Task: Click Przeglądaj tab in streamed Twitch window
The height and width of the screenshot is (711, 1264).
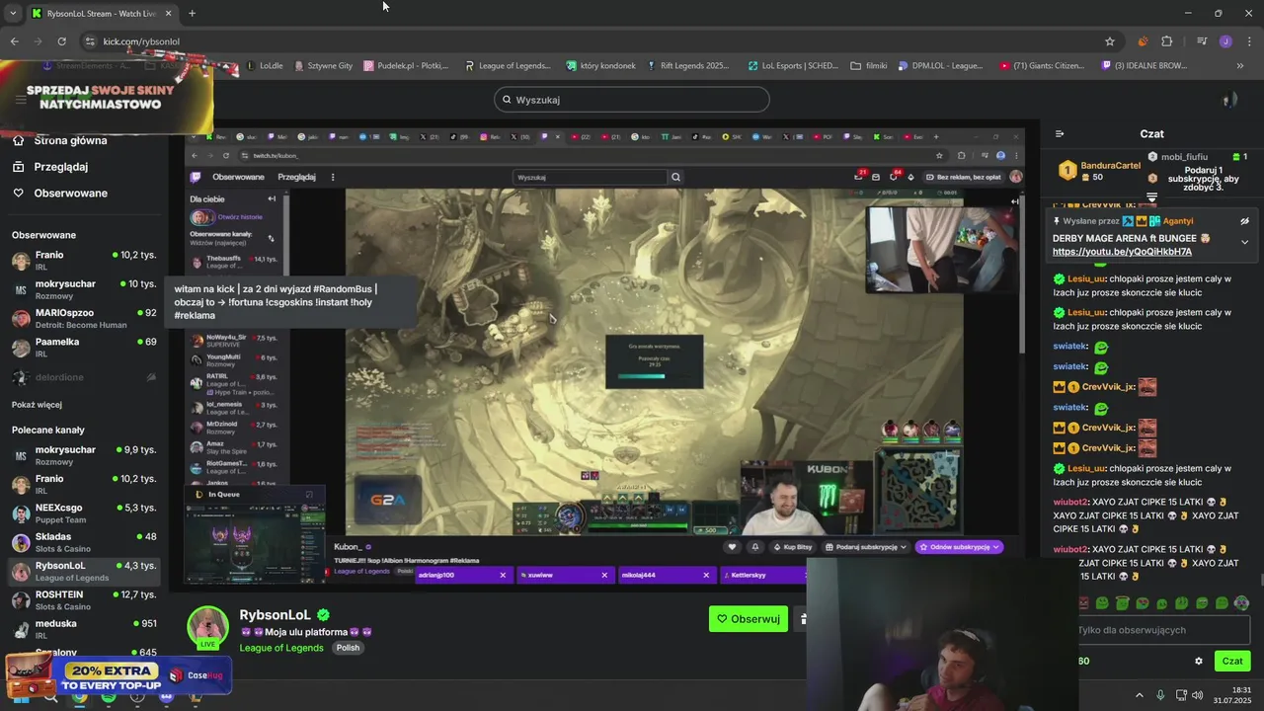Action: click(296, 177)
